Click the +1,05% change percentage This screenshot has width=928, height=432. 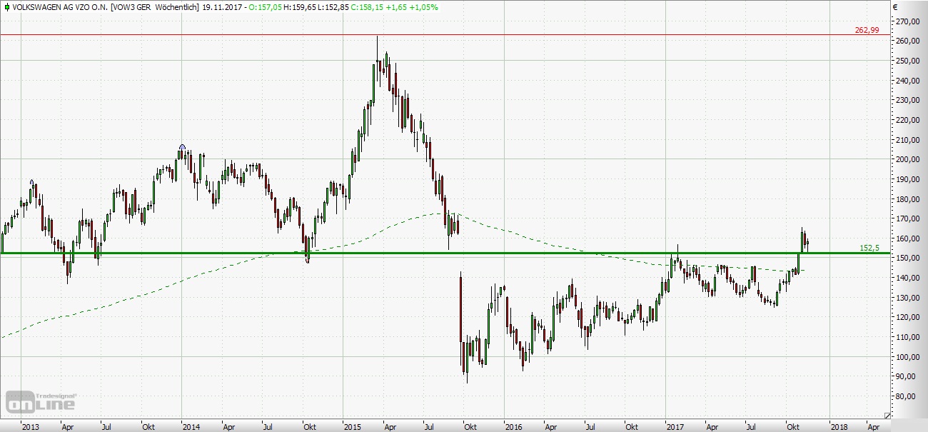[425, 6]
